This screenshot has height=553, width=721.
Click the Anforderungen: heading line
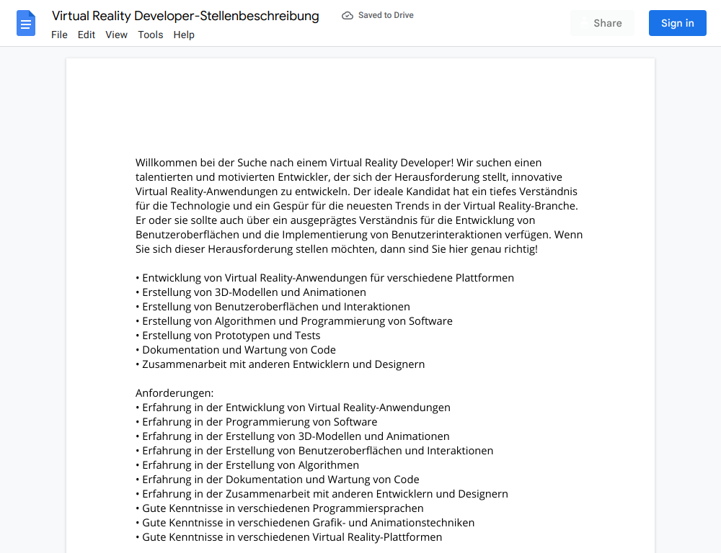pos(174,393)
